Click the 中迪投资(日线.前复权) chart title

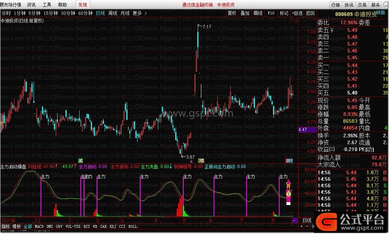[x=22, y=21]
